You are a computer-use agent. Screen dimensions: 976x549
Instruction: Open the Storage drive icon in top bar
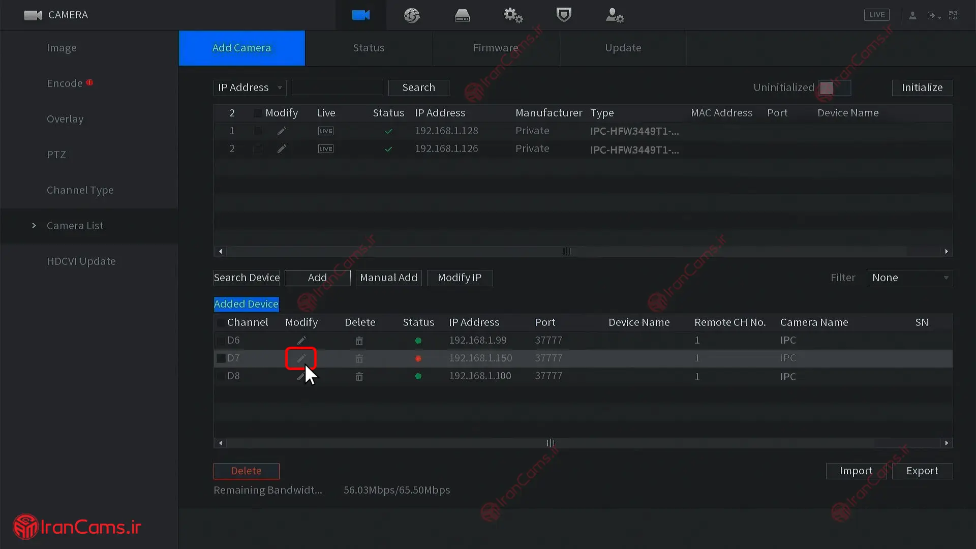point(462,15)
